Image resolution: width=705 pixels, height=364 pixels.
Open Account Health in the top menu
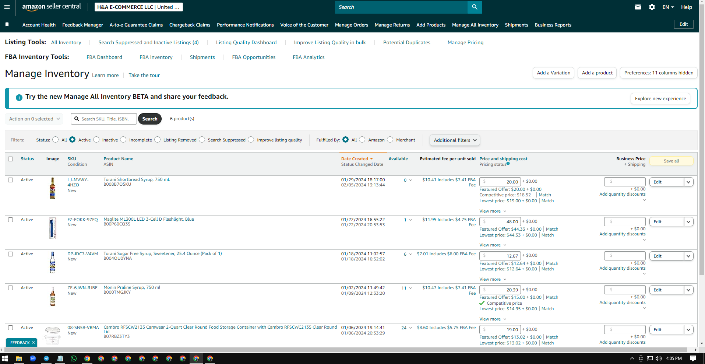tap(39, 25)
